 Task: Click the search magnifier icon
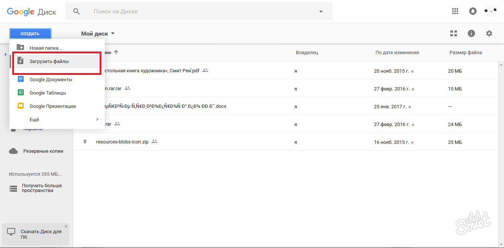click(x=77, y=11)
